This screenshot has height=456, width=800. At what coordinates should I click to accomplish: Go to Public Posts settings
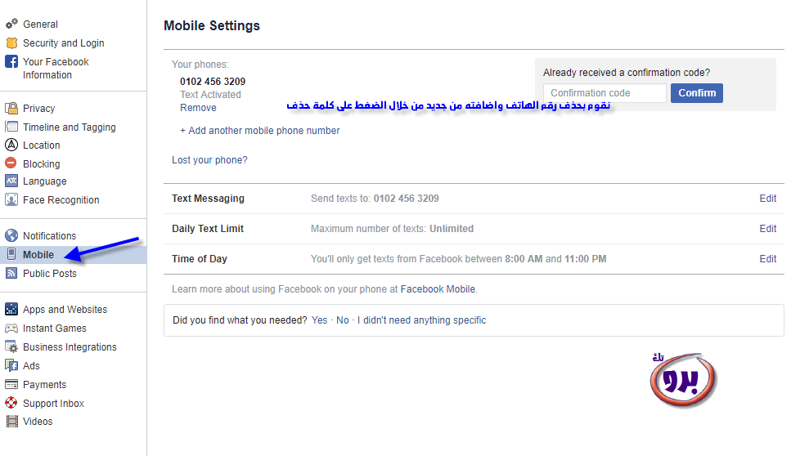point(49,274)
